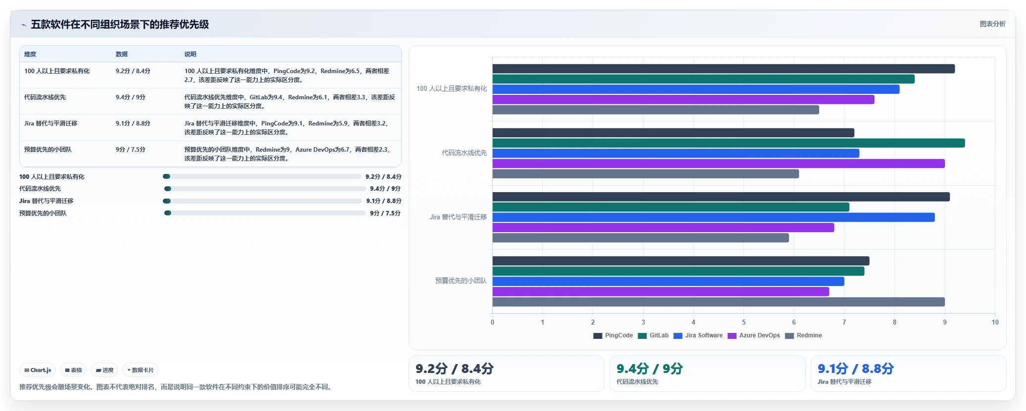1026x411 pixels.
Task: Click the 数据 column header
Action: click(x=122, y=54)
